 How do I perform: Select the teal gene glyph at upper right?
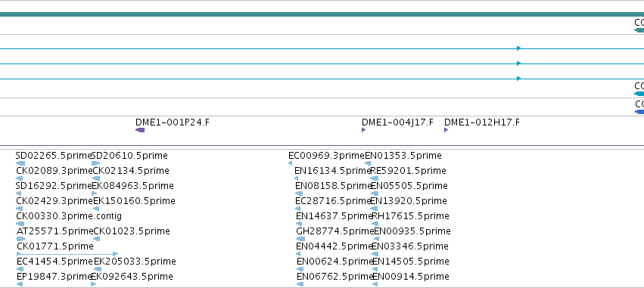click(639, 30)
